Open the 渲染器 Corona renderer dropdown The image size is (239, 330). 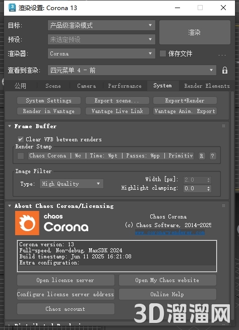[x=101, y=53]
